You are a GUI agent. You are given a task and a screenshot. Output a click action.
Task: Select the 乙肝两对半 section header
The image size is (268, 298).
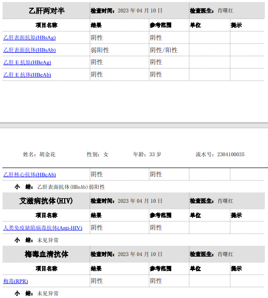47,11
